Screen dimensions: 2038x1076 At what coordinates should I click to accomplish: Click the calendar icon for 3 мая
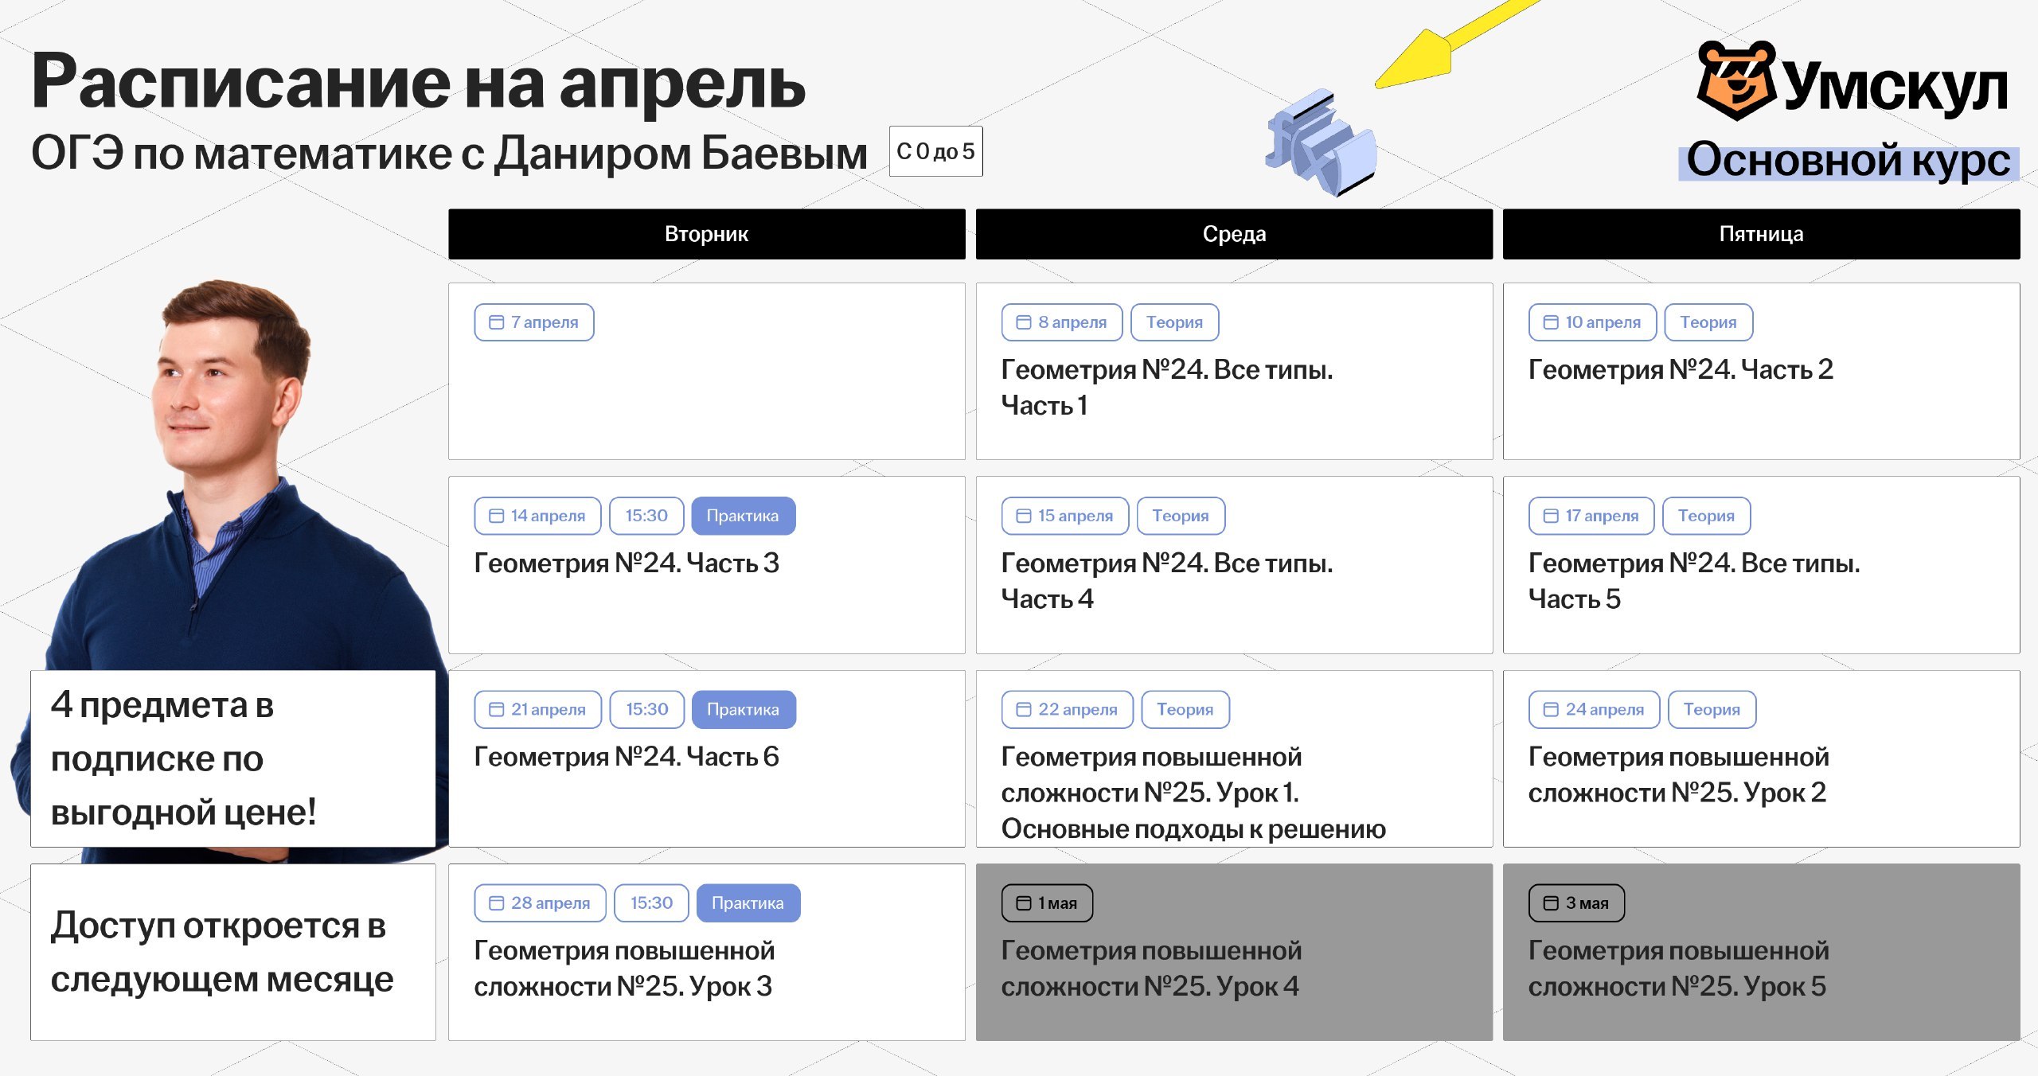1551,903
